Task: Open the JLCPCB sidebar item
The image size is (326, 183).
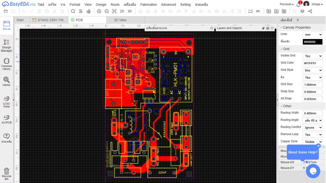Action: point(6,120)
